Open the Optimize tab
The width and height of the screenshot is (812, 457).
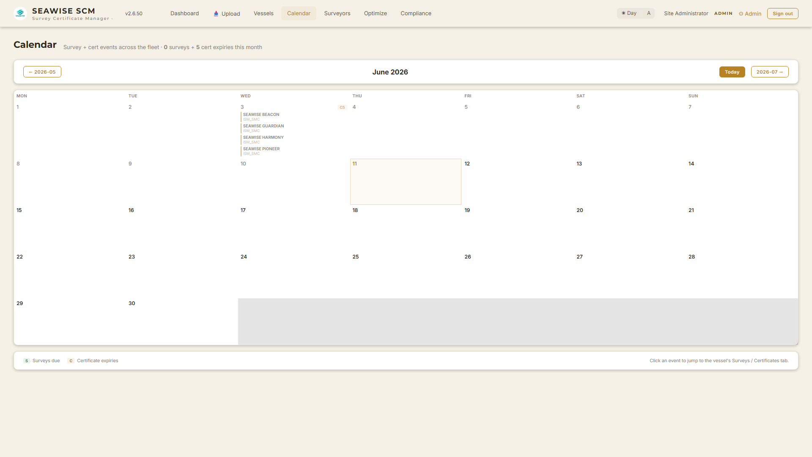tap(376, 14)
